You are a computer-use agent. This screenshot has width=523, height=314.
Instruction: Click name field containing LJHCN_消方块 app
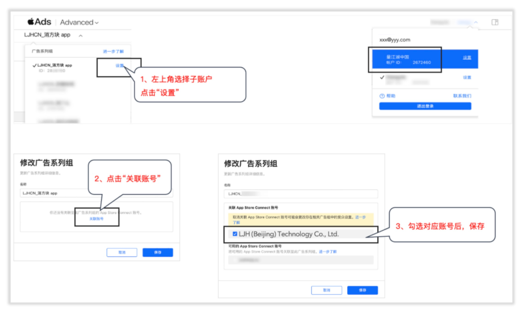coord(96,193)
